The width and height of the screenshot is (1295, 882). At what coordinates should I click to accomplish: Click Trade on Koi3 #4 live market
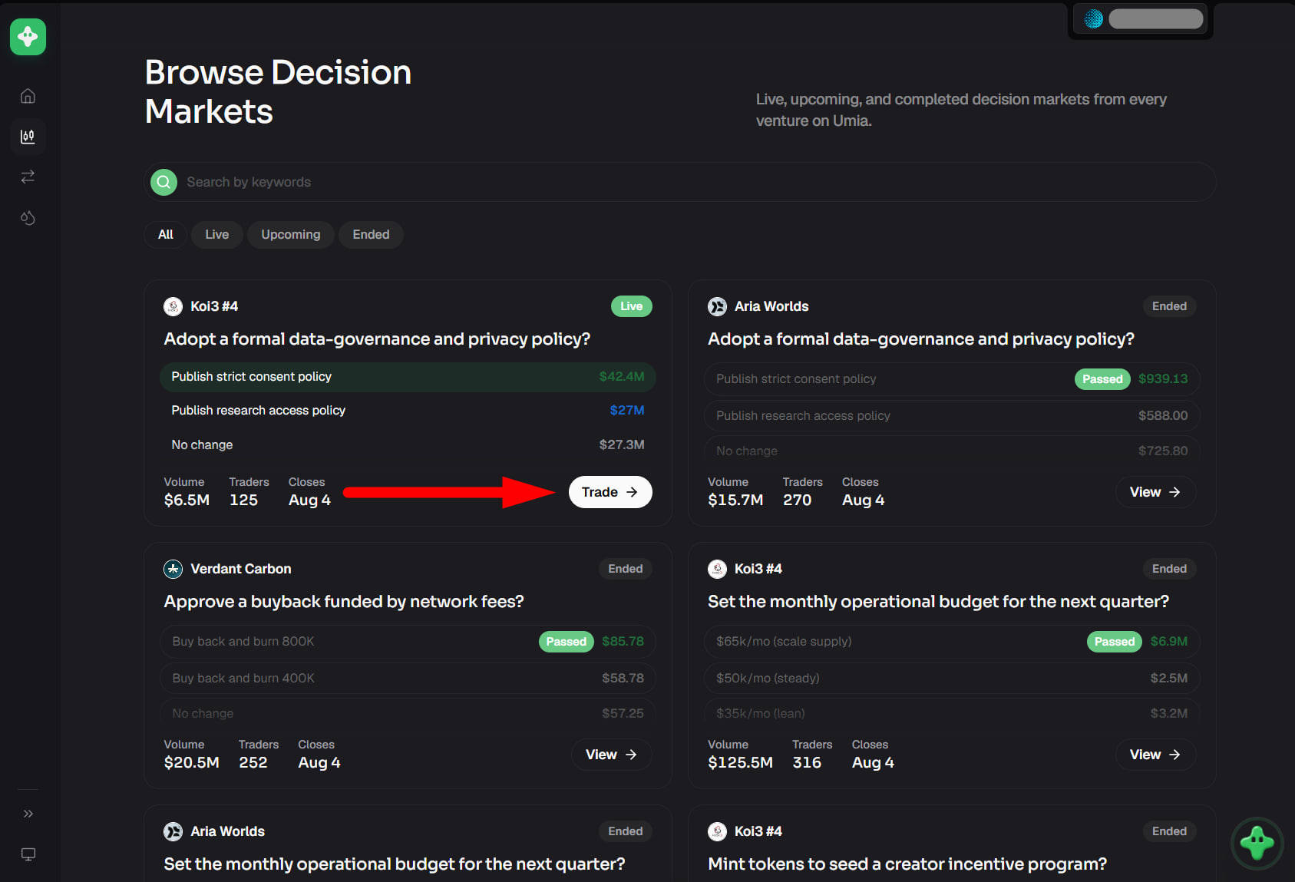(x=610, y=492)
